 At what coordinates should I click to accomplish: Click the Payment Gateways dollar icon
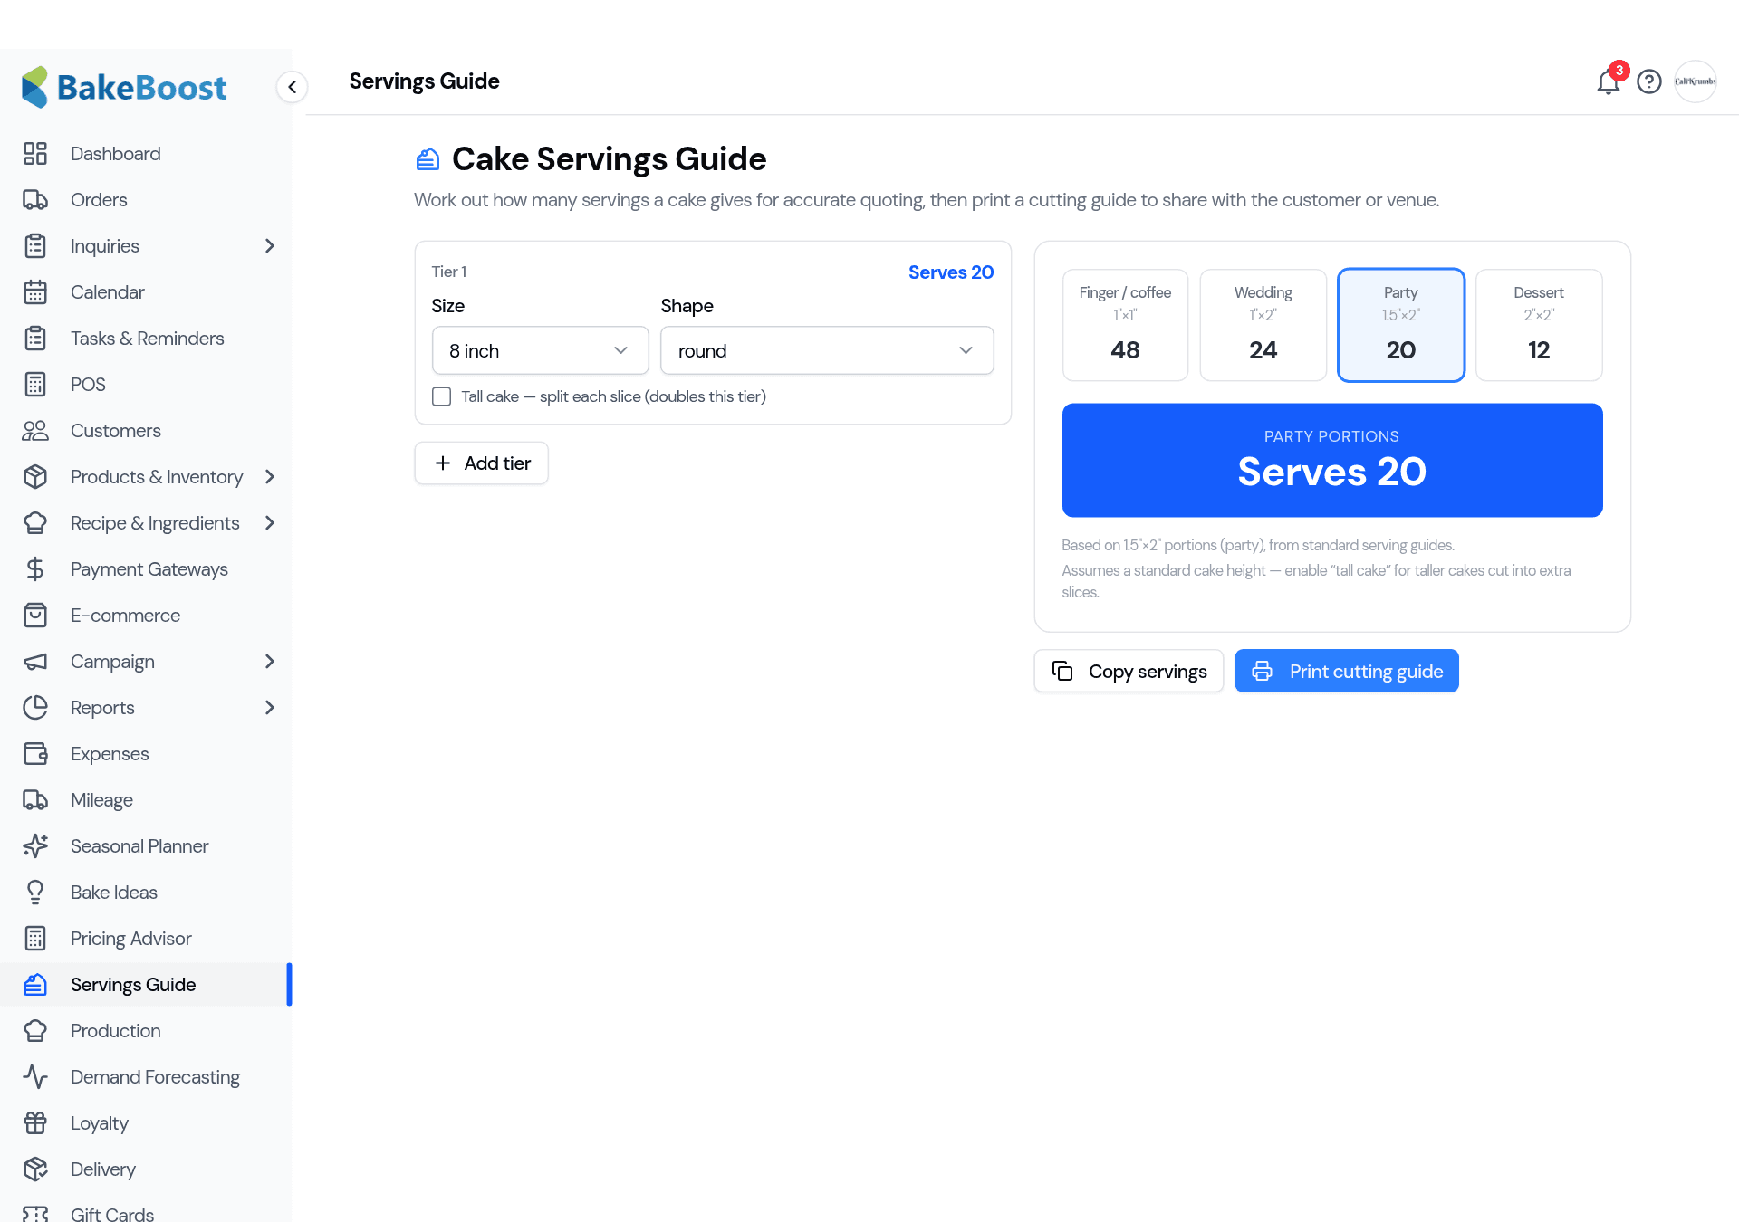(35, 569)
